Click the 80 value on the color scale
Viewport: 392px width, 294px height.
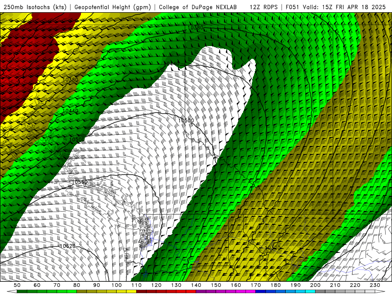[x=77, y=285]
